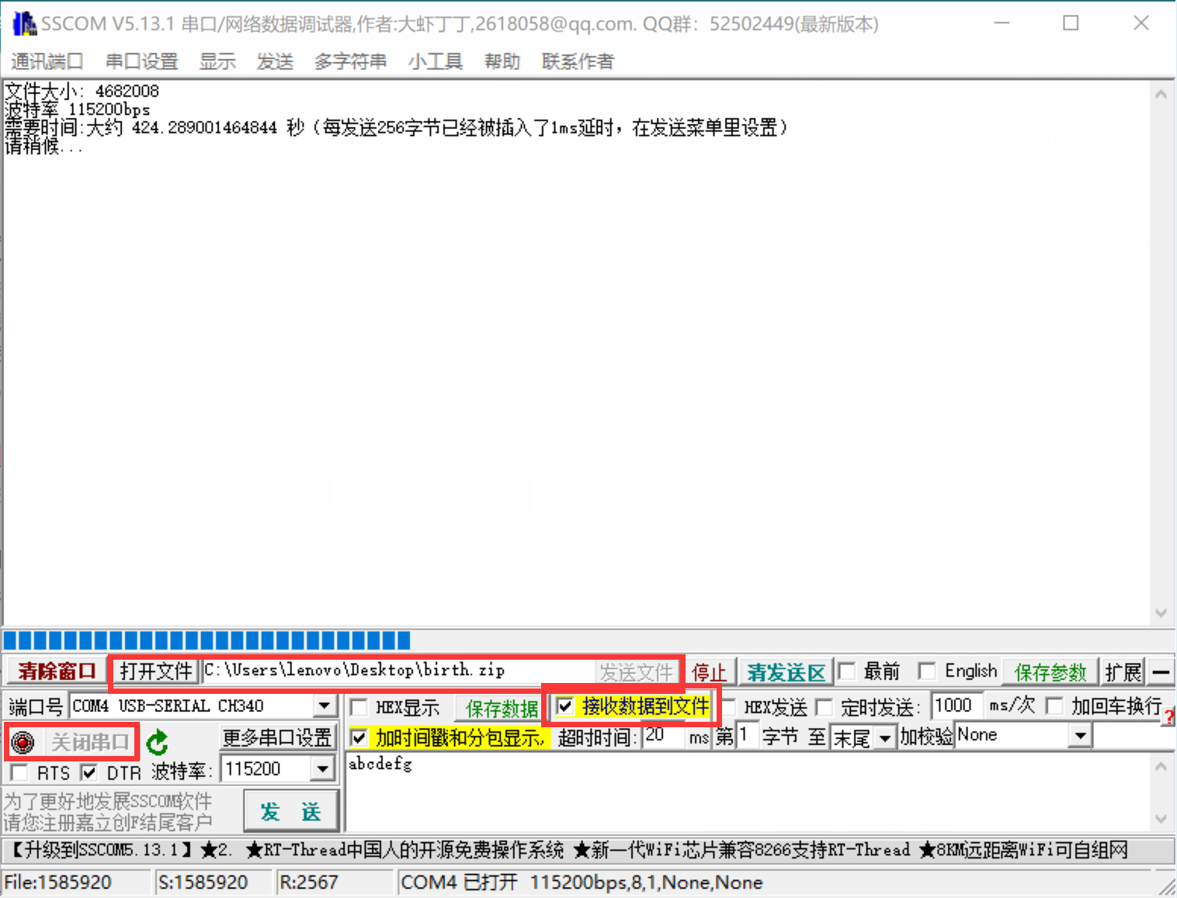Enable the HEX显示 checkbox
1177x898 pixels.
tap(359, 706)
